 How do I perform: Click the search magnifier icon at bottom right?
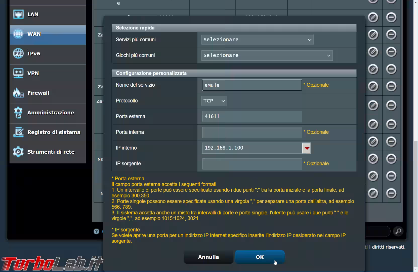(398, 231)
